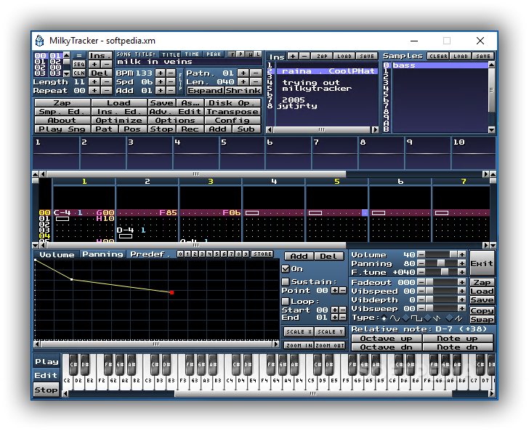Click STORE predefined envelope button
The width and height of the screenshot is (529, 431).
(262, 254)
